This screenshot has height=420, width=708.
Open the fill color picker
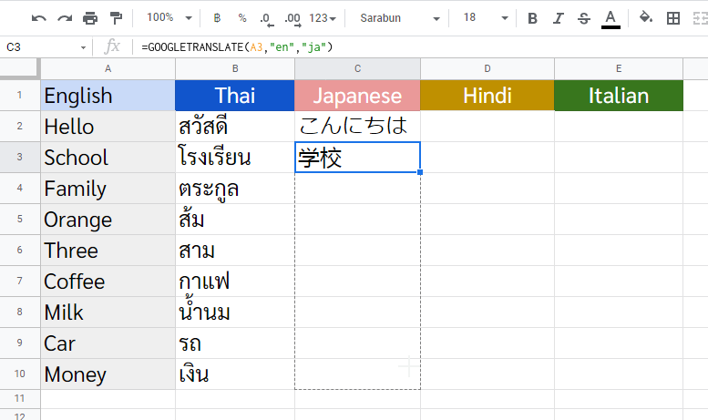pyautogui.click(x=646, y=18)
